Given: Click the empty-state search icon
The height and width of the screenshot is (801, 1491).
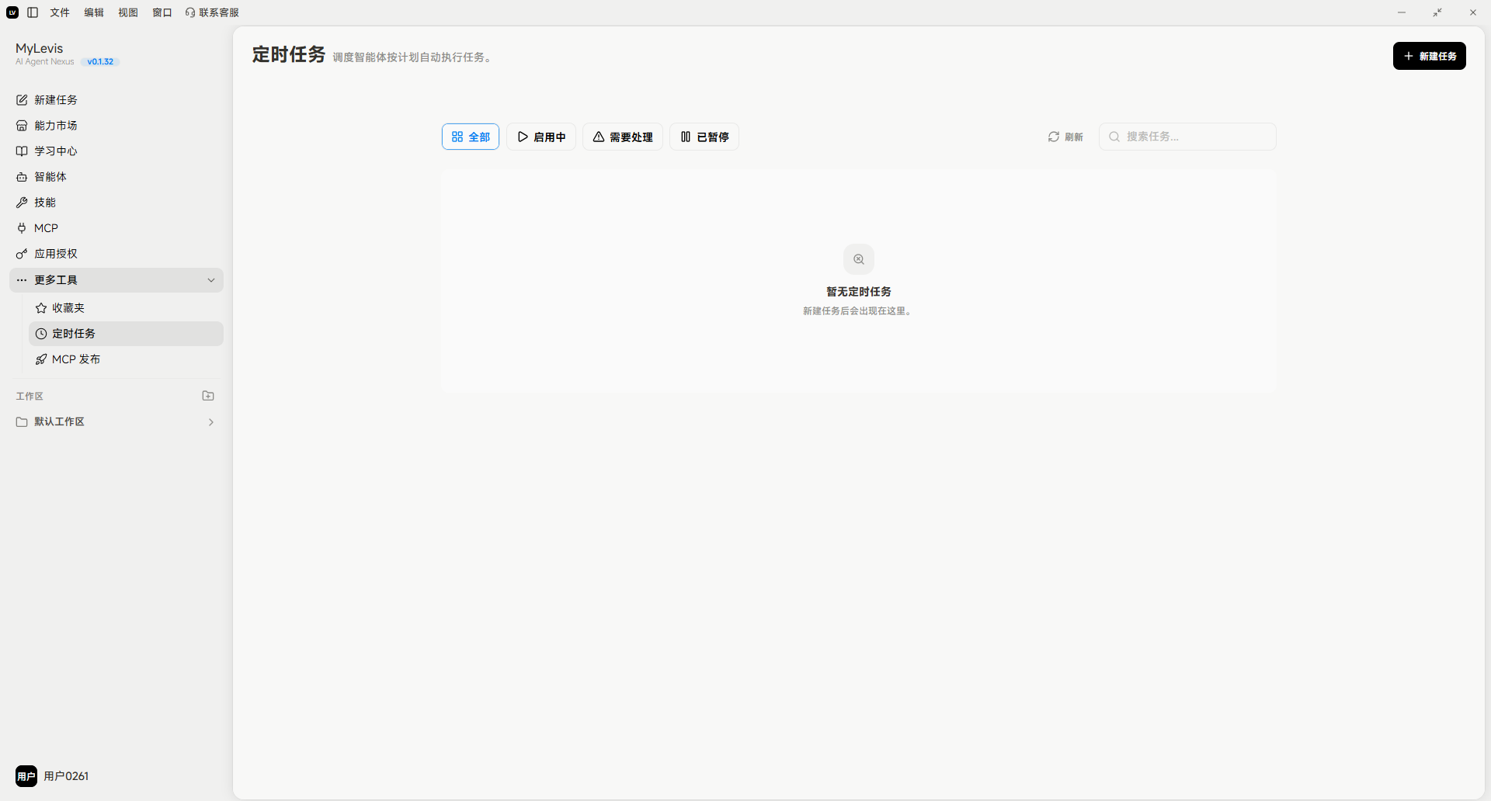Looking at the screenshot, I should [859, 259].
